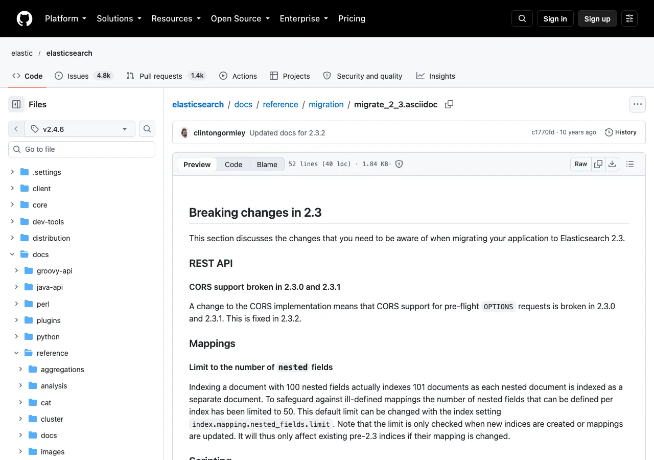Go back using the branch arrow button

[16, 129]
